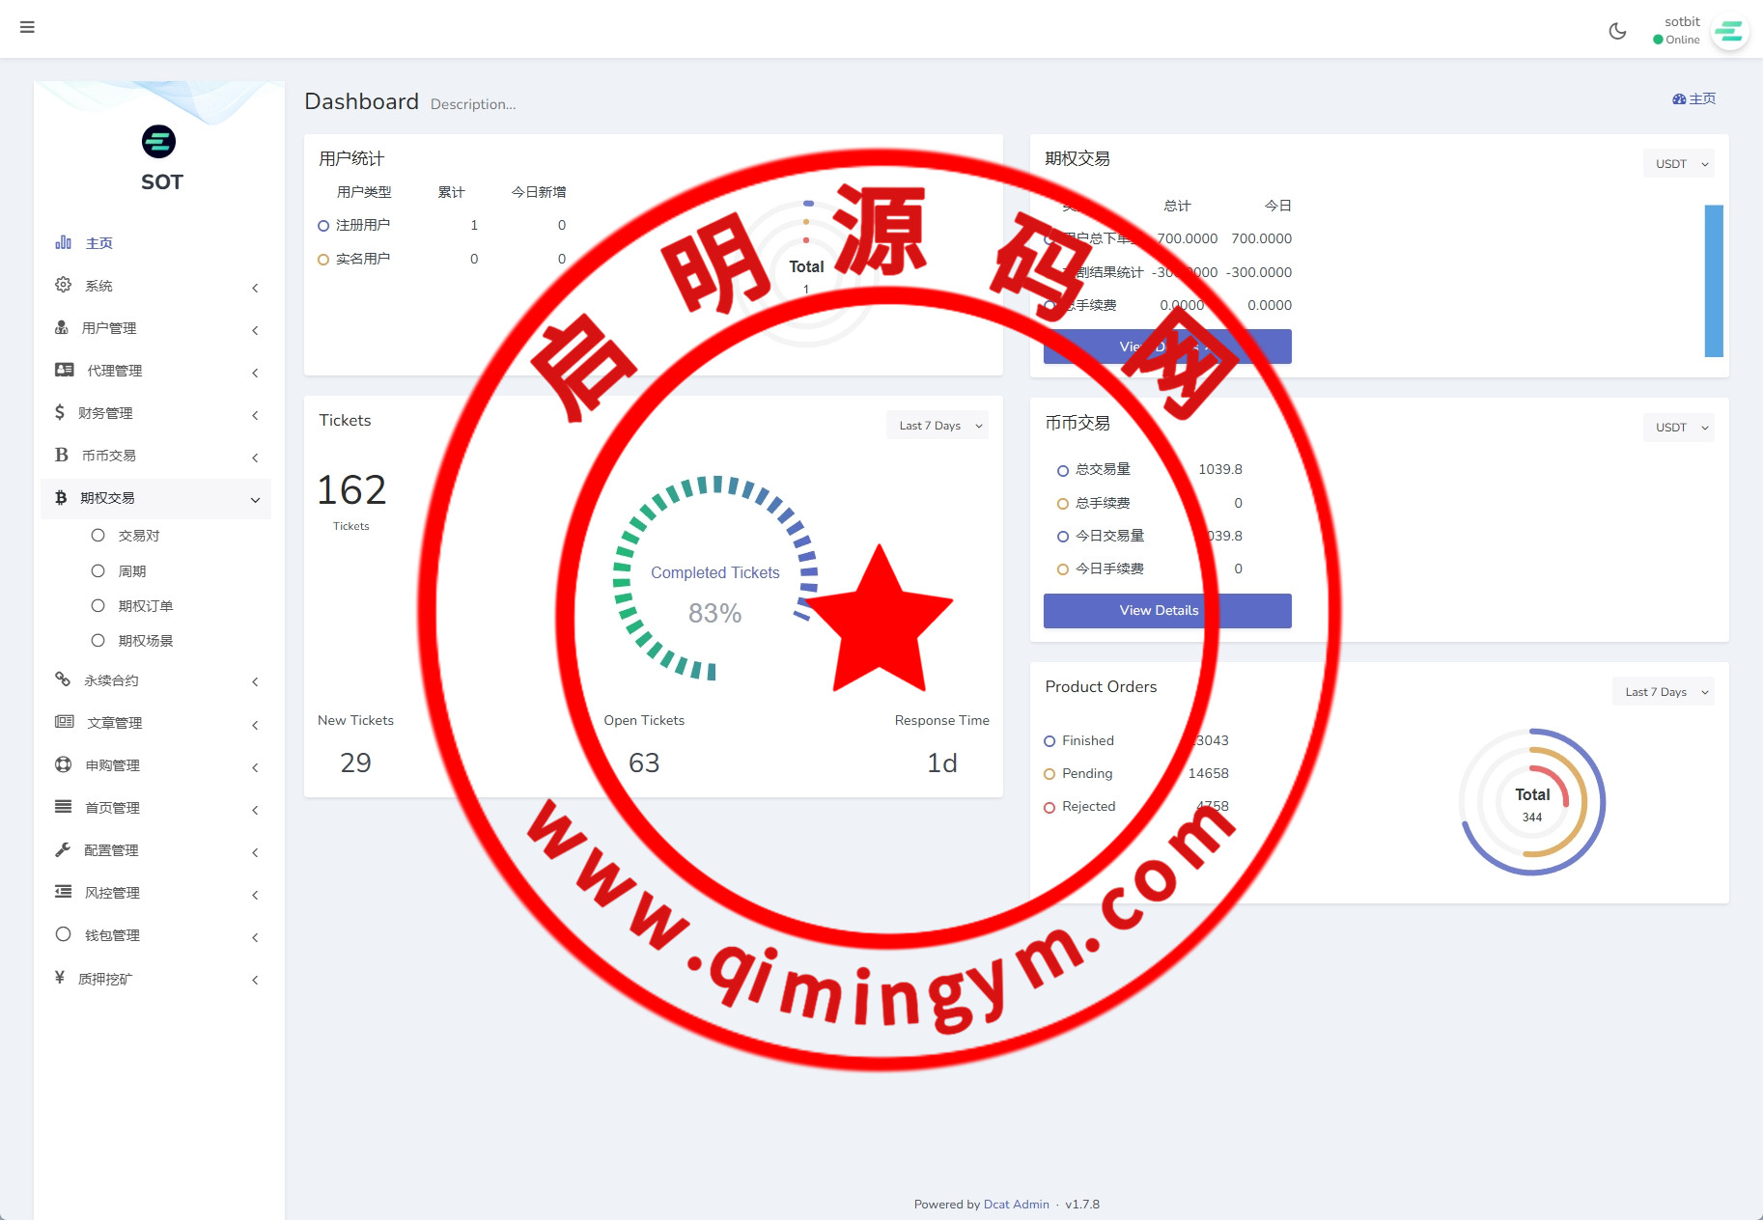Open USDT dropdown in 期权交易 card

click(x=1679, y=164)
